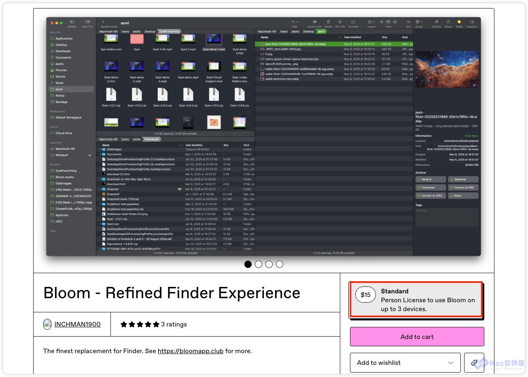Click the Add tags input field
The width and height of the screenshot is (528, 377).
pos(447,217)
